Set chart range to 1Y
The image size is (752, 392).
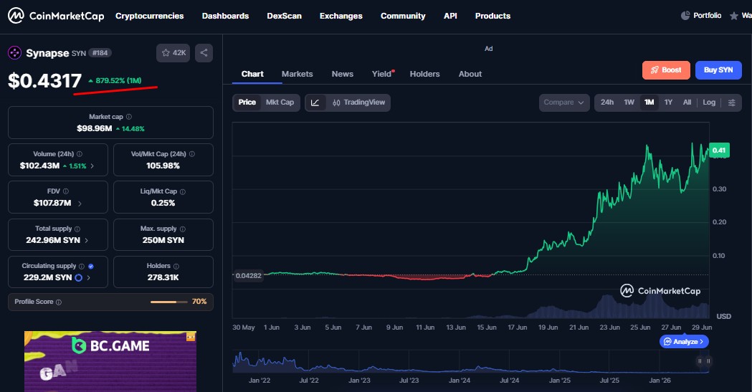[x=668, y=102]
